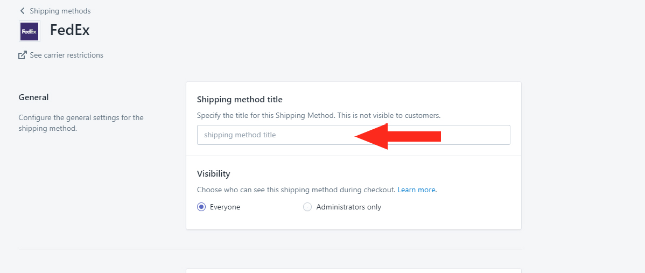This screenshot has width=645, height=273.
Task: Click the Visibility section heading
Action: coord(214,174)
